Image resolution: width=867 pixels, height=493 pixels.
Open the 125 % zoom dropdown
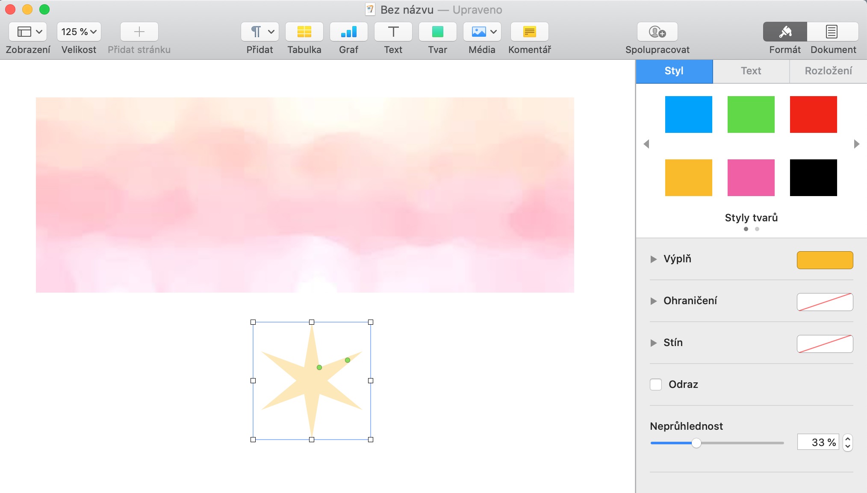[x=79, y=32]
